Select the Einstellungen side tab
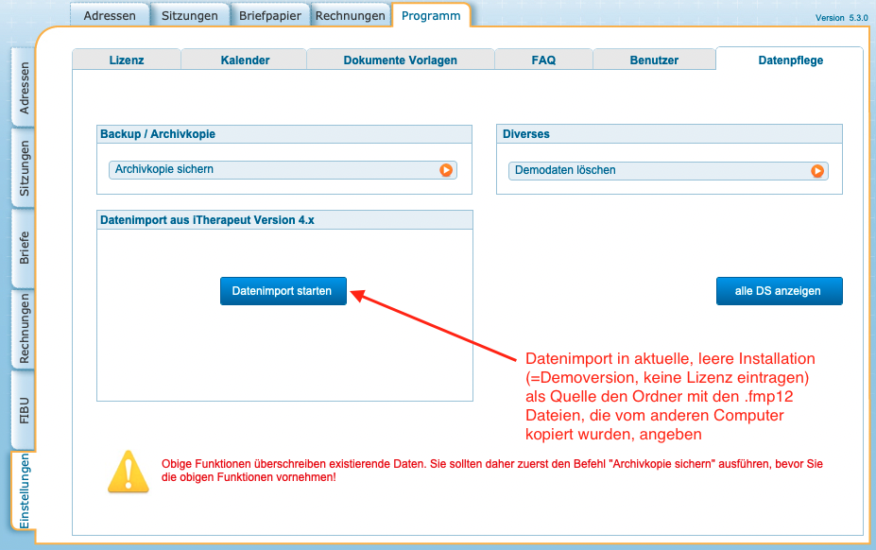Viewport: 876px width, 550px height. (x=24, y=490)
